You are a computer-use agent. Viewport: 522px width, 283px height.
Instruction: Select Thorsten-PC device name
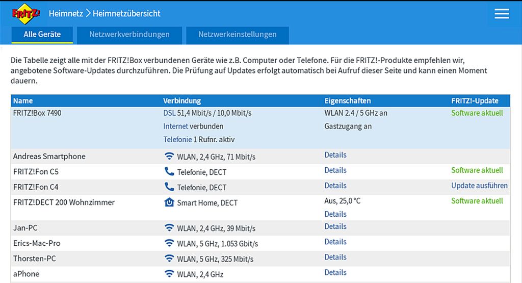tap(35, 259)
